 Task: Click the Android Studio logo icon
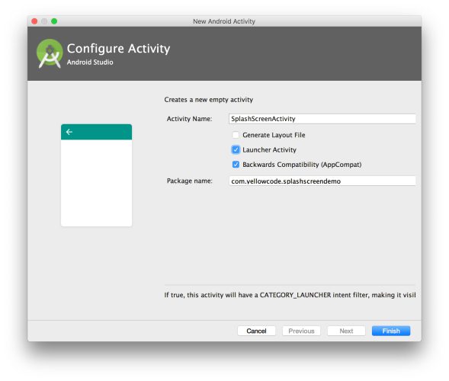pyautogui.click(x=50, y=53)
